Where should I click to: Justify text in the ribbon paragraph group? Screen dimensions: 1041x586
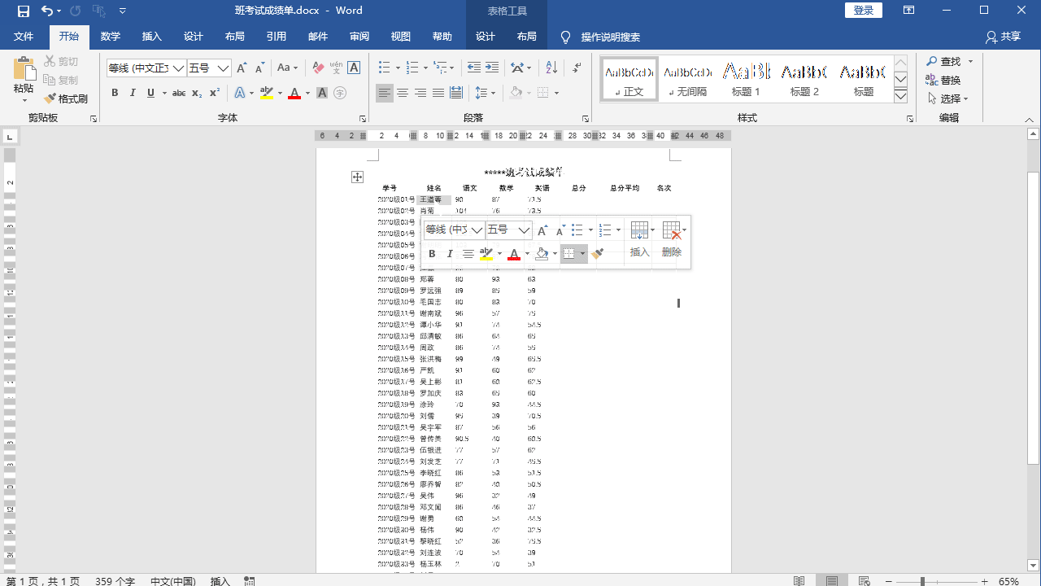(438, 94)
